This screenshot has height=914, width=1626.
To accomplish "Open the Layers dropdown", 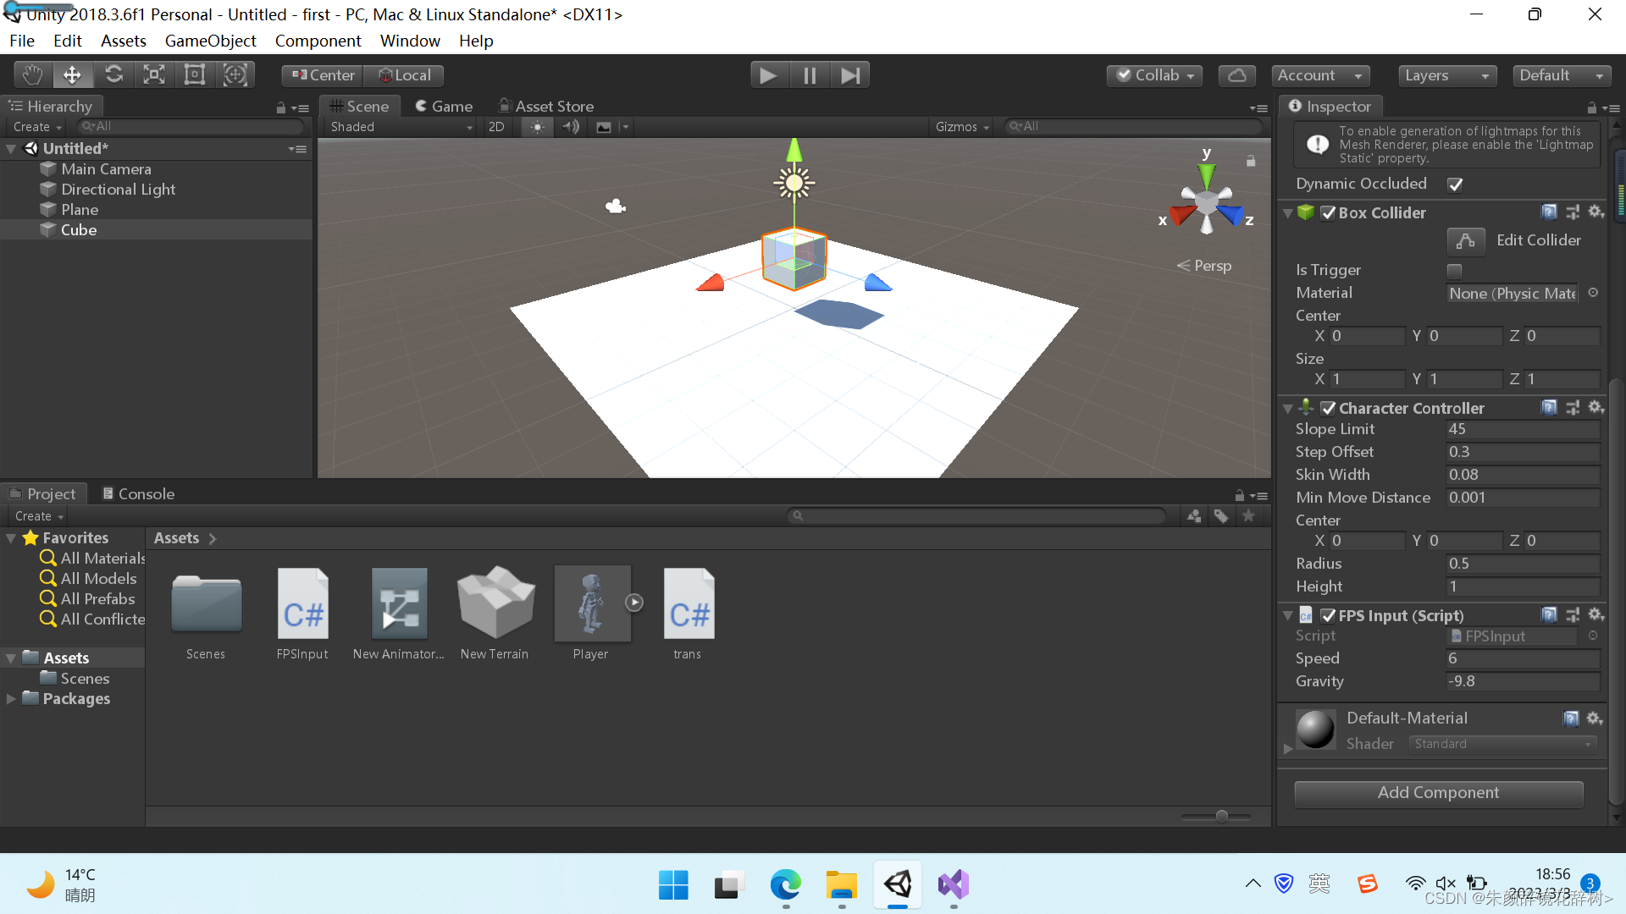I will [x=1446, y=75].
